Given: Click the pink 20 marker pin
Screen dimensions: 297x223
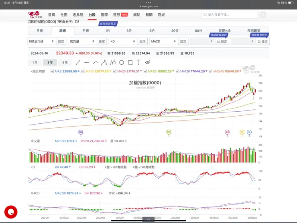Looking at the screenshot, I should coord(227,133).
